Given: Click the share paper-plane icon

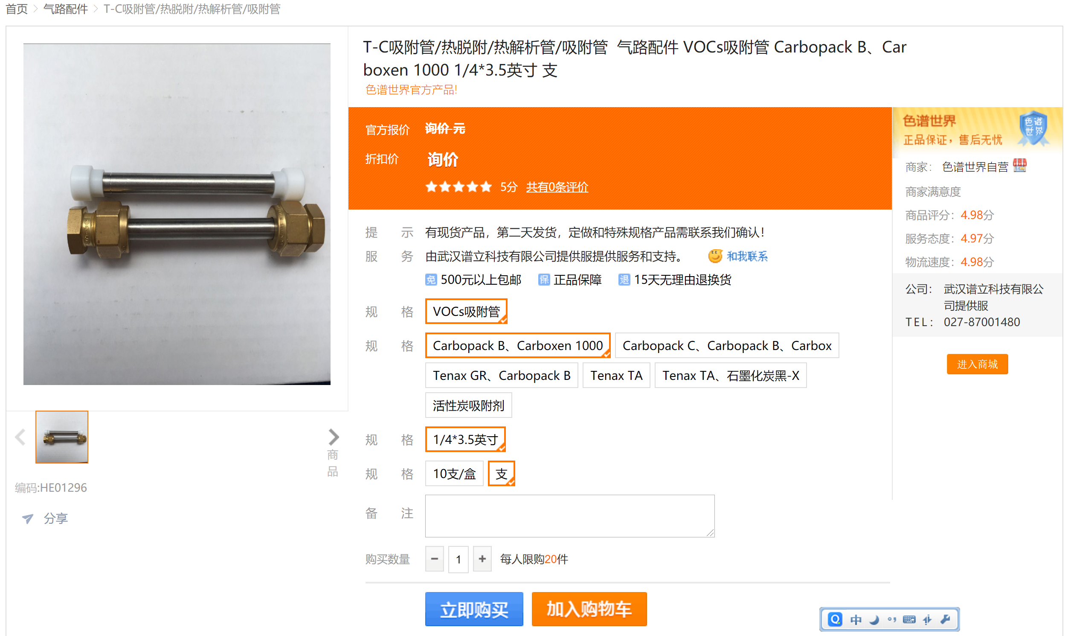Looking at the screenshot, I should click(x=28, y=519).
